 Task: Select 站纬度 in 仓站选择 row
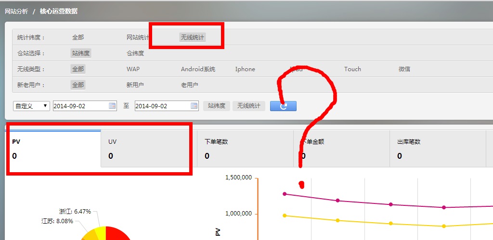click(81, 53)
